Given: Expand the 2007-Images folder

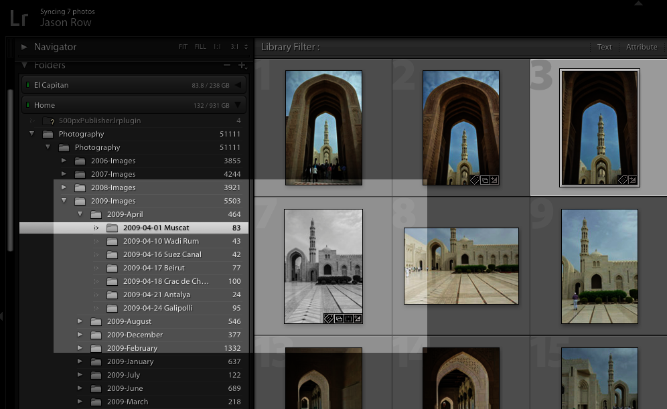Looking at the screenshot, I should pos(64,173).
